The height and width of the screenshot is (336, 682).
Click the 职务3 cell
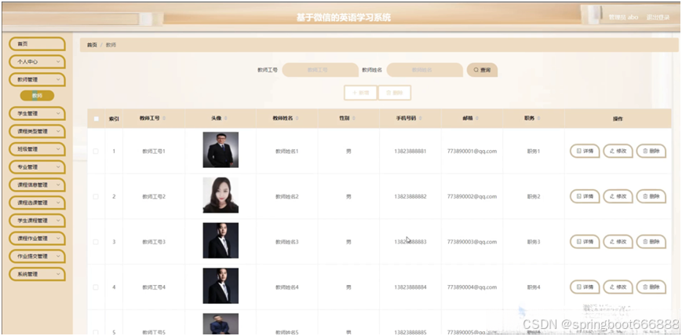coord(534,242)
